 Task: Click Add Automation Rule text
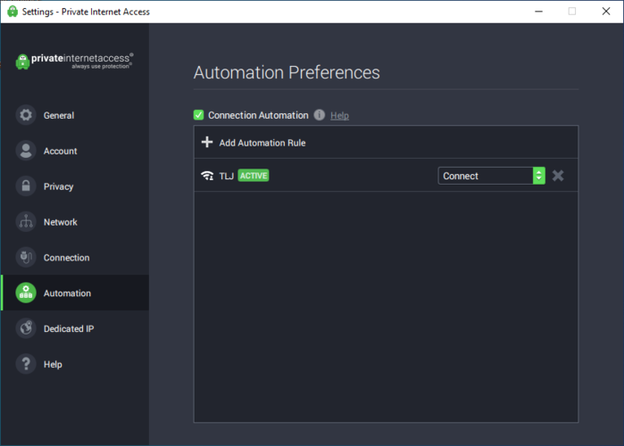click(x=262, y=143)
